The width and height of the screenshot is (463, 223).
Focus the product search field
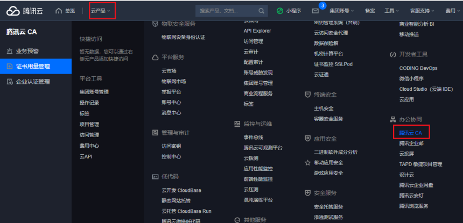pos(232,11)
